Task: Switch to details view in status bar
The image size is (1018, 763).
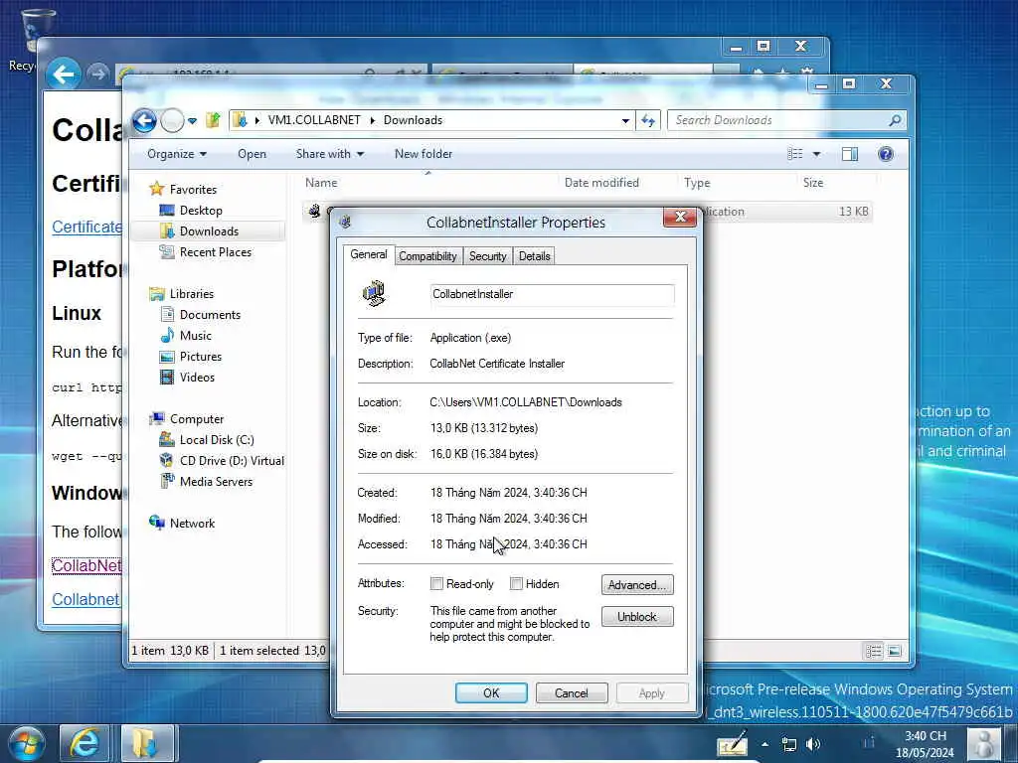Action: pos(873,651)
